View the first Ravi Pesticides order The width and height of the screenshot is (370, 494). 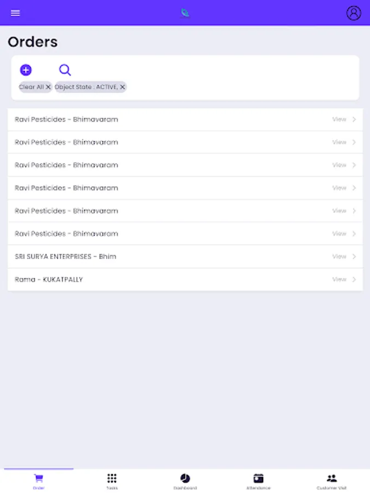(339, 119)
